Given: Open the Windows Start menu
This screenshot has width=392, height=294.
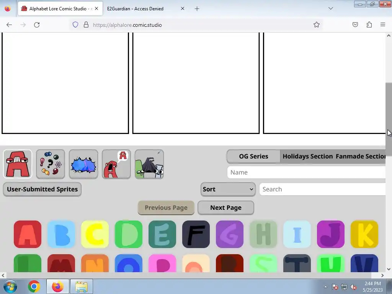Looking at the screenshot, I should pyautogui.click(x=10, y=286).
